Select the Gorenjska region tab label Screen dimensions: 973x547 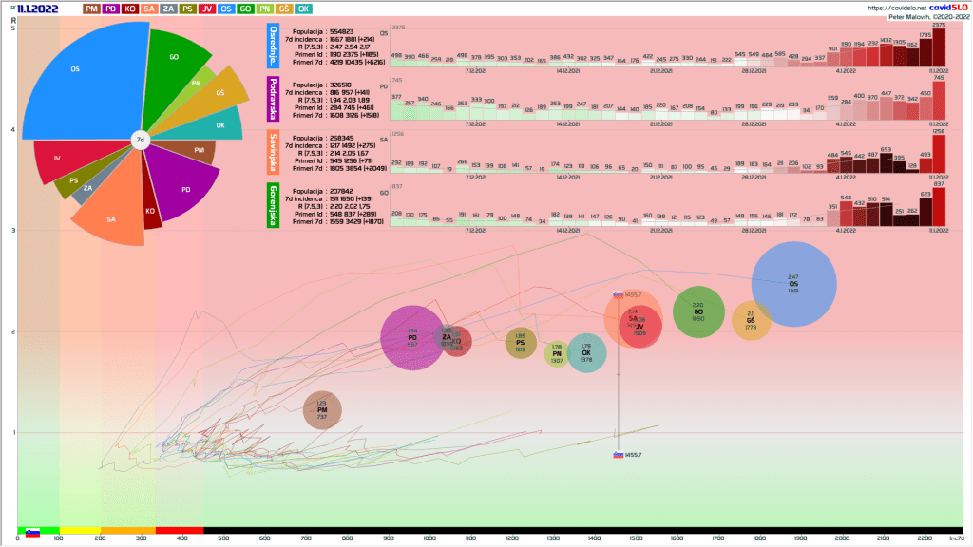pyautogui.click(x=275, y=207)
